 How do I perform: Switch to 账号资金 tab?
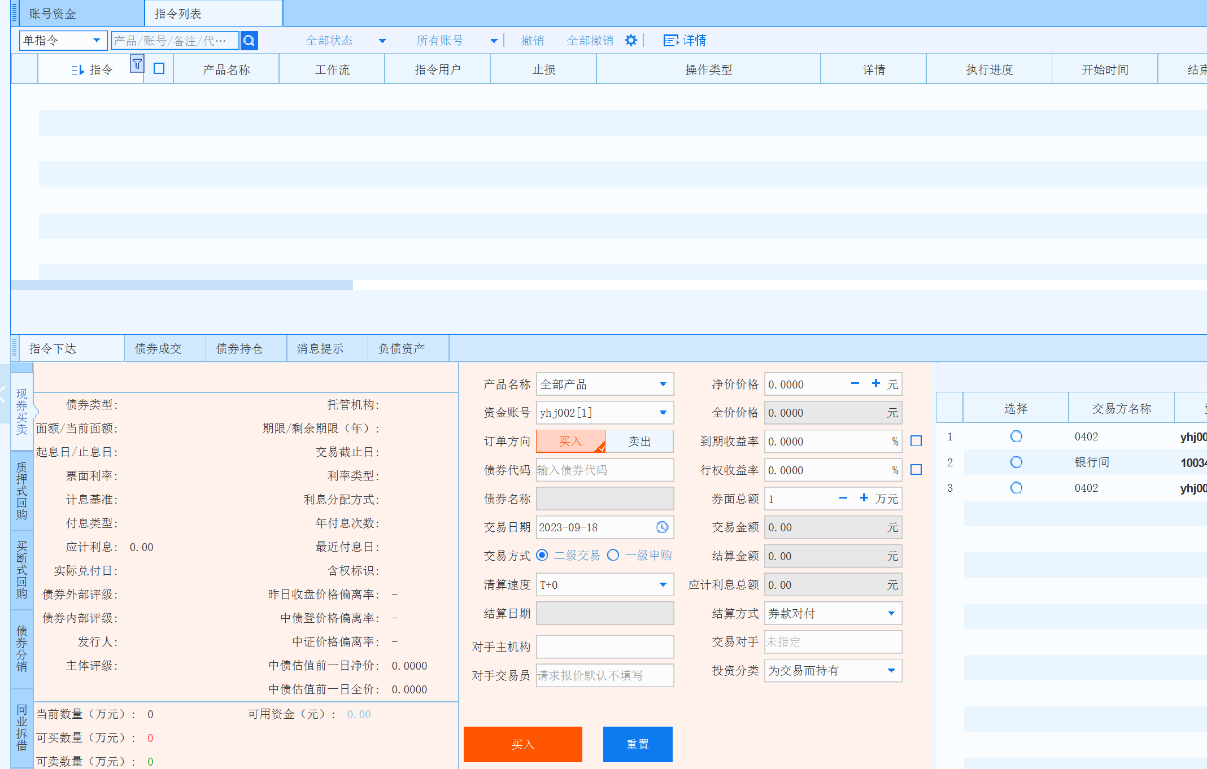point(82,14)
